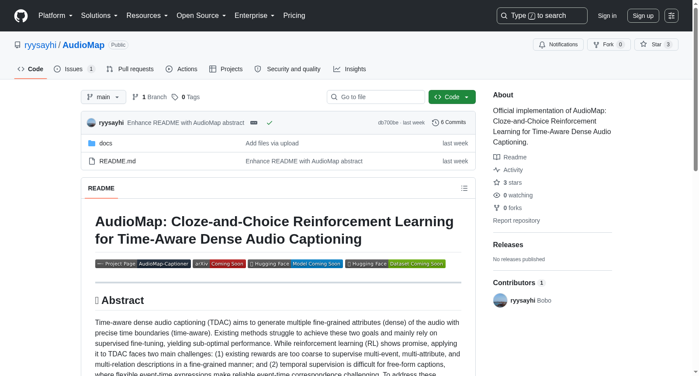
Task: Open the Insights tab
Action: [349, 69]
